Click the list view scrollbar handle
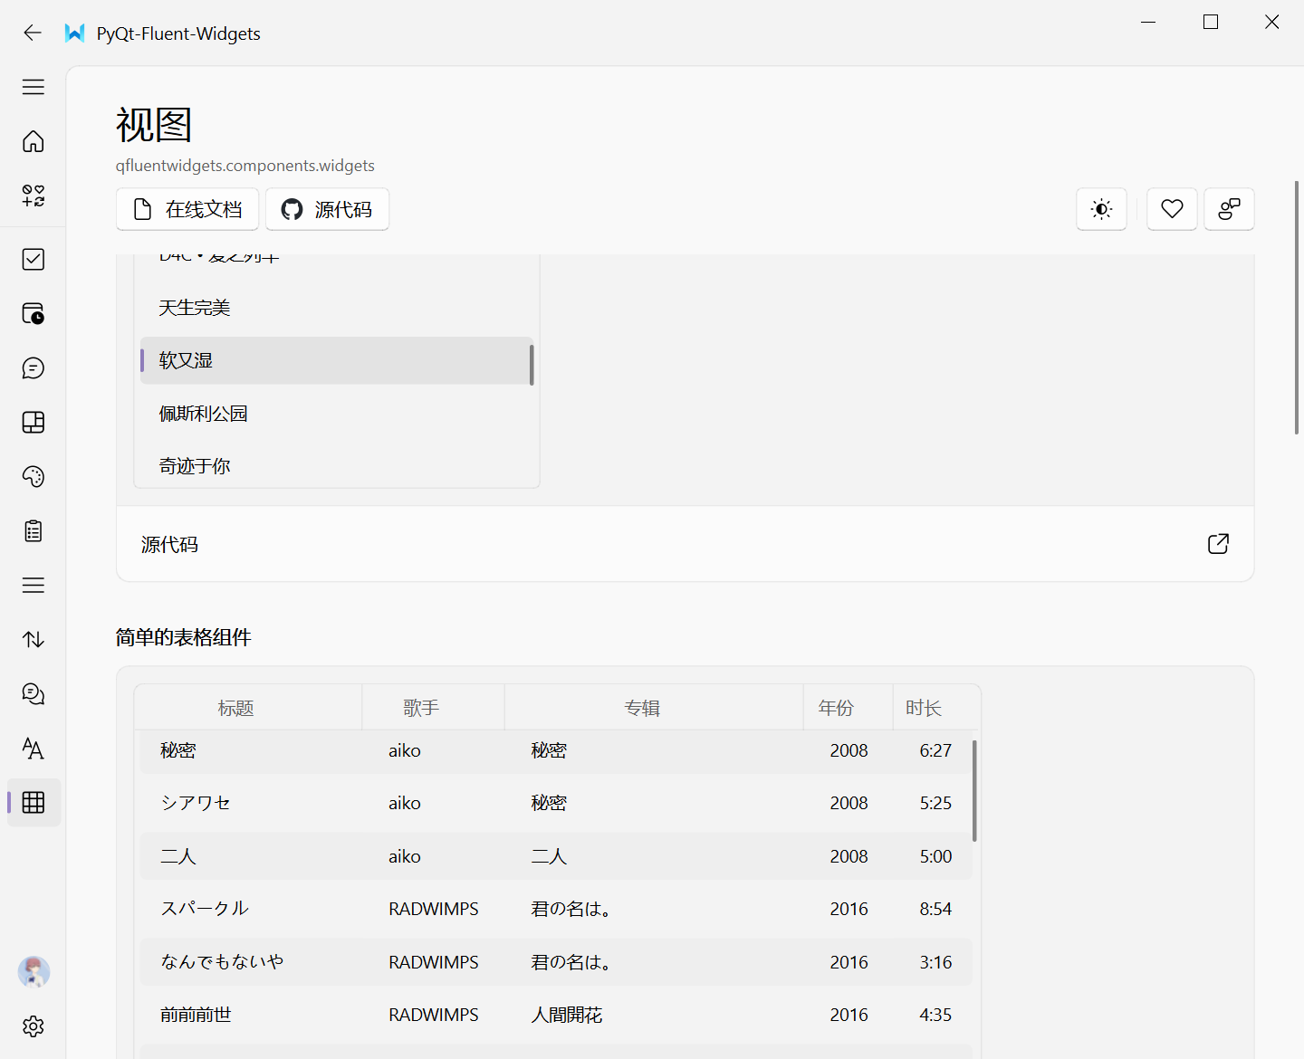The width and height of the screenshot is (1304, 1059). (x=532, y=365)
